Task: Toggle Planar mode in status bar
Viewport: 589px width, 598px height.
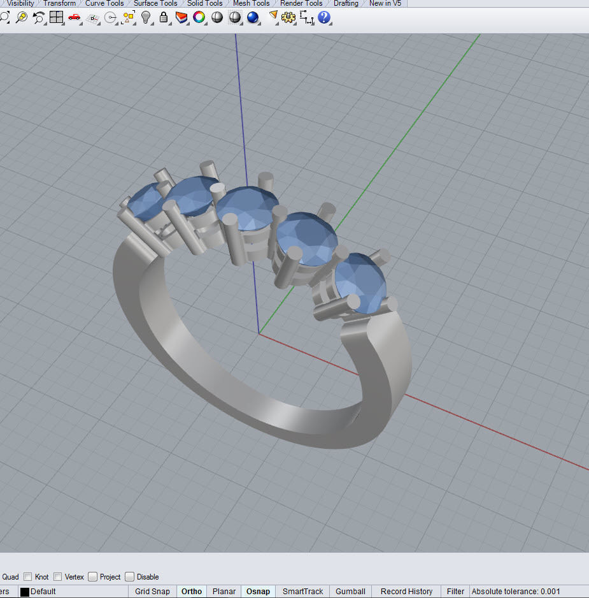Action: (x=224, y=591)
